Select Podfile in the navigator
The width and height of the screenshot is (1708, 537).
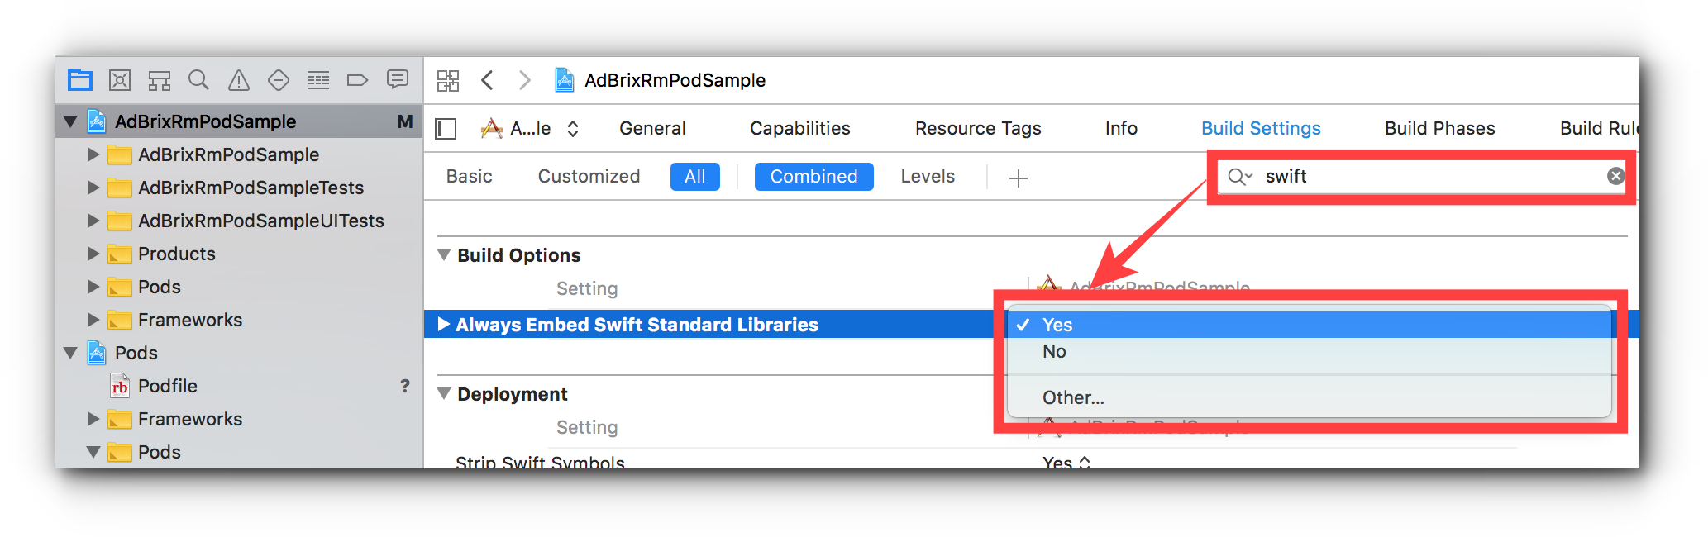tap(168, 386)
